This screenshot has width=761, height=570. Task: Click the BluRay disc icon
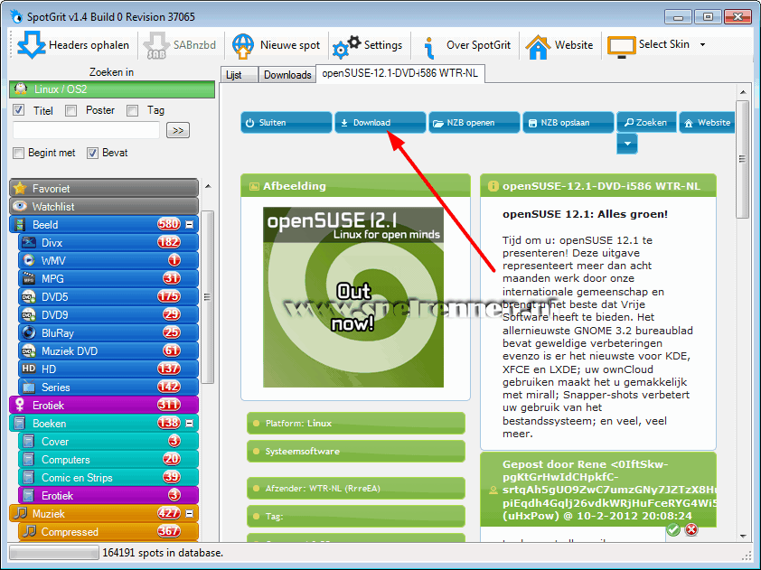point(29,332)
